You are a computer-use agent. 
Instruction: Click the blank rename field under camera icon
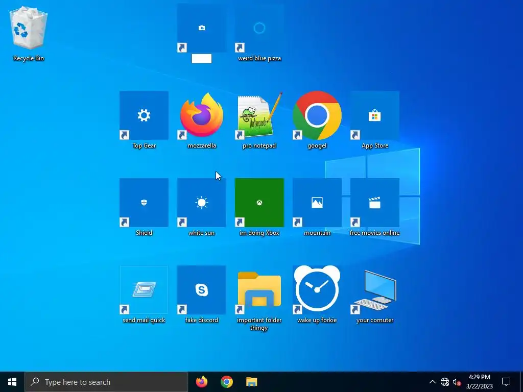[x=201, y=58]
